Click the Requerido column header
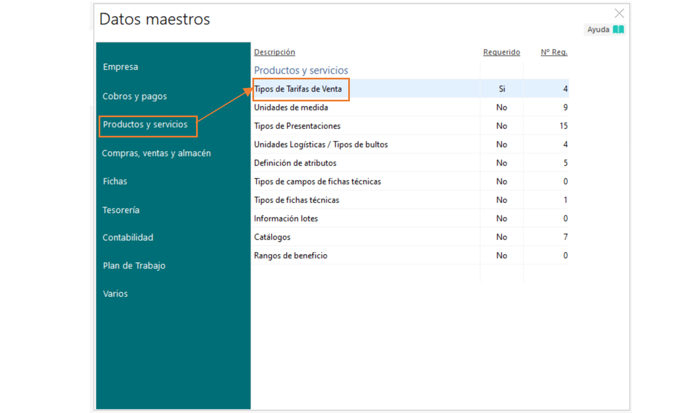The height and width of the screenshot is (413, 693). click(501, 52)
